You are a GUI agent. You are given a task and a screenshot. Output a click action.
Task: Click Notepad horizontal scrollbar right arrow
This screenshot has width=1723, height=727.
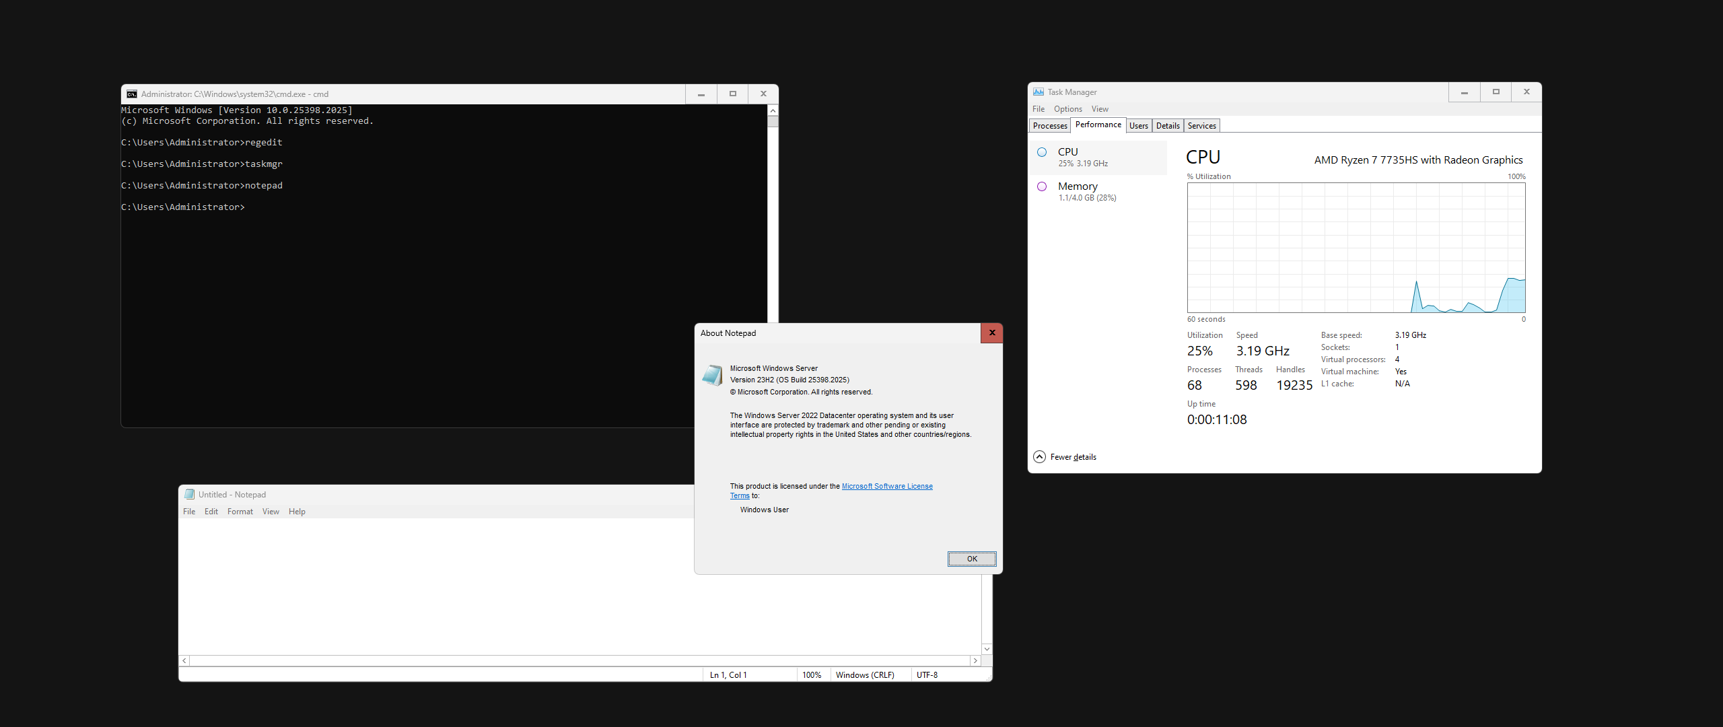point(975,661)
